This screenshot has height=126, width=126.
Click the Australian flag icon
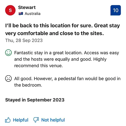(21, 14)
